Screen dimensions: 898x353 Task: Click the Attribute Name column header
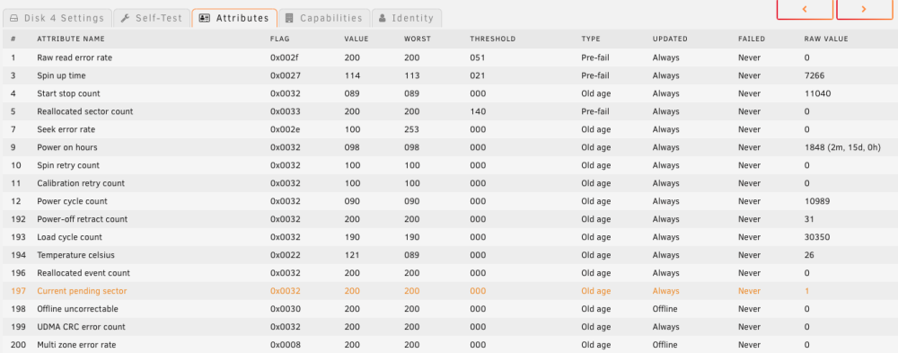click(x=71, y=39)
